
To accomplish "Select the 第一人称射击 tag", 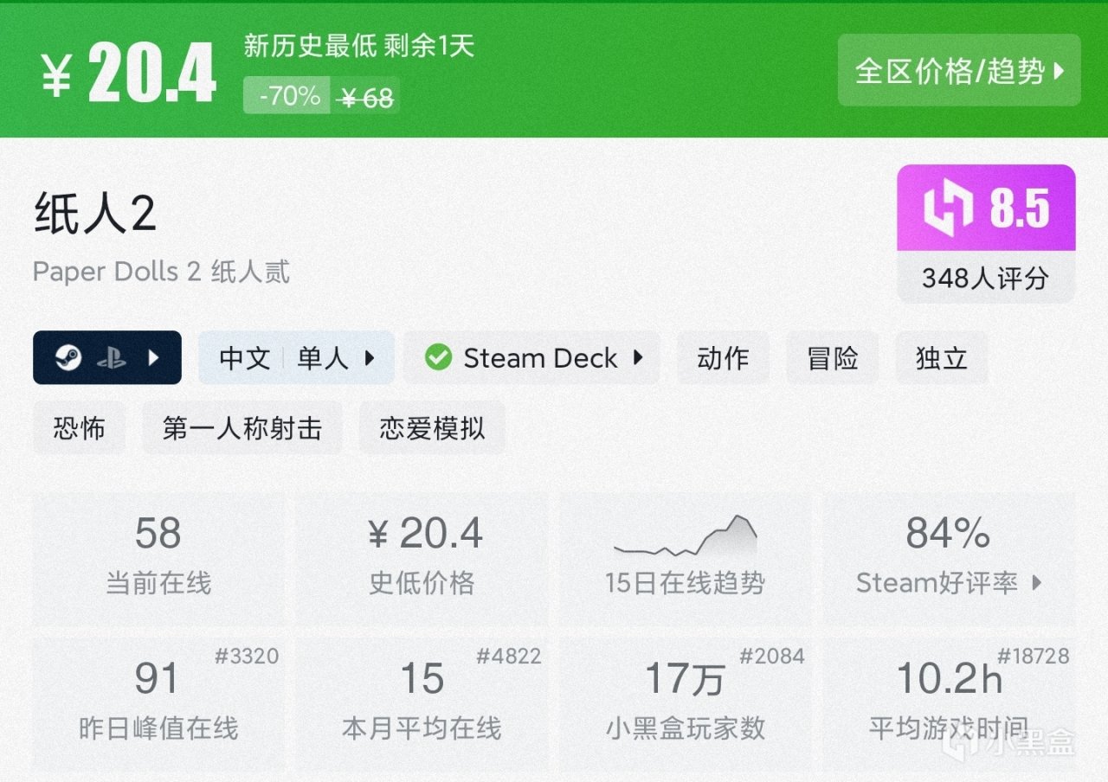I will point(242,427).
